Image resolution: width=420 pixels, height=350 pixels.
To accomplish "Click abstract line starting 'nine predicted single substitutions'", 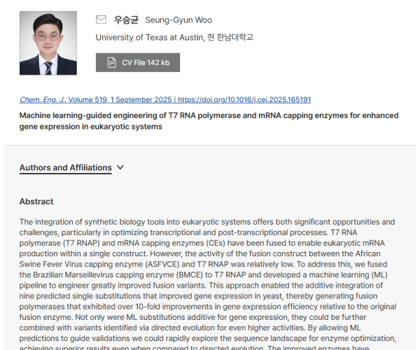I will tap(198, 296).
